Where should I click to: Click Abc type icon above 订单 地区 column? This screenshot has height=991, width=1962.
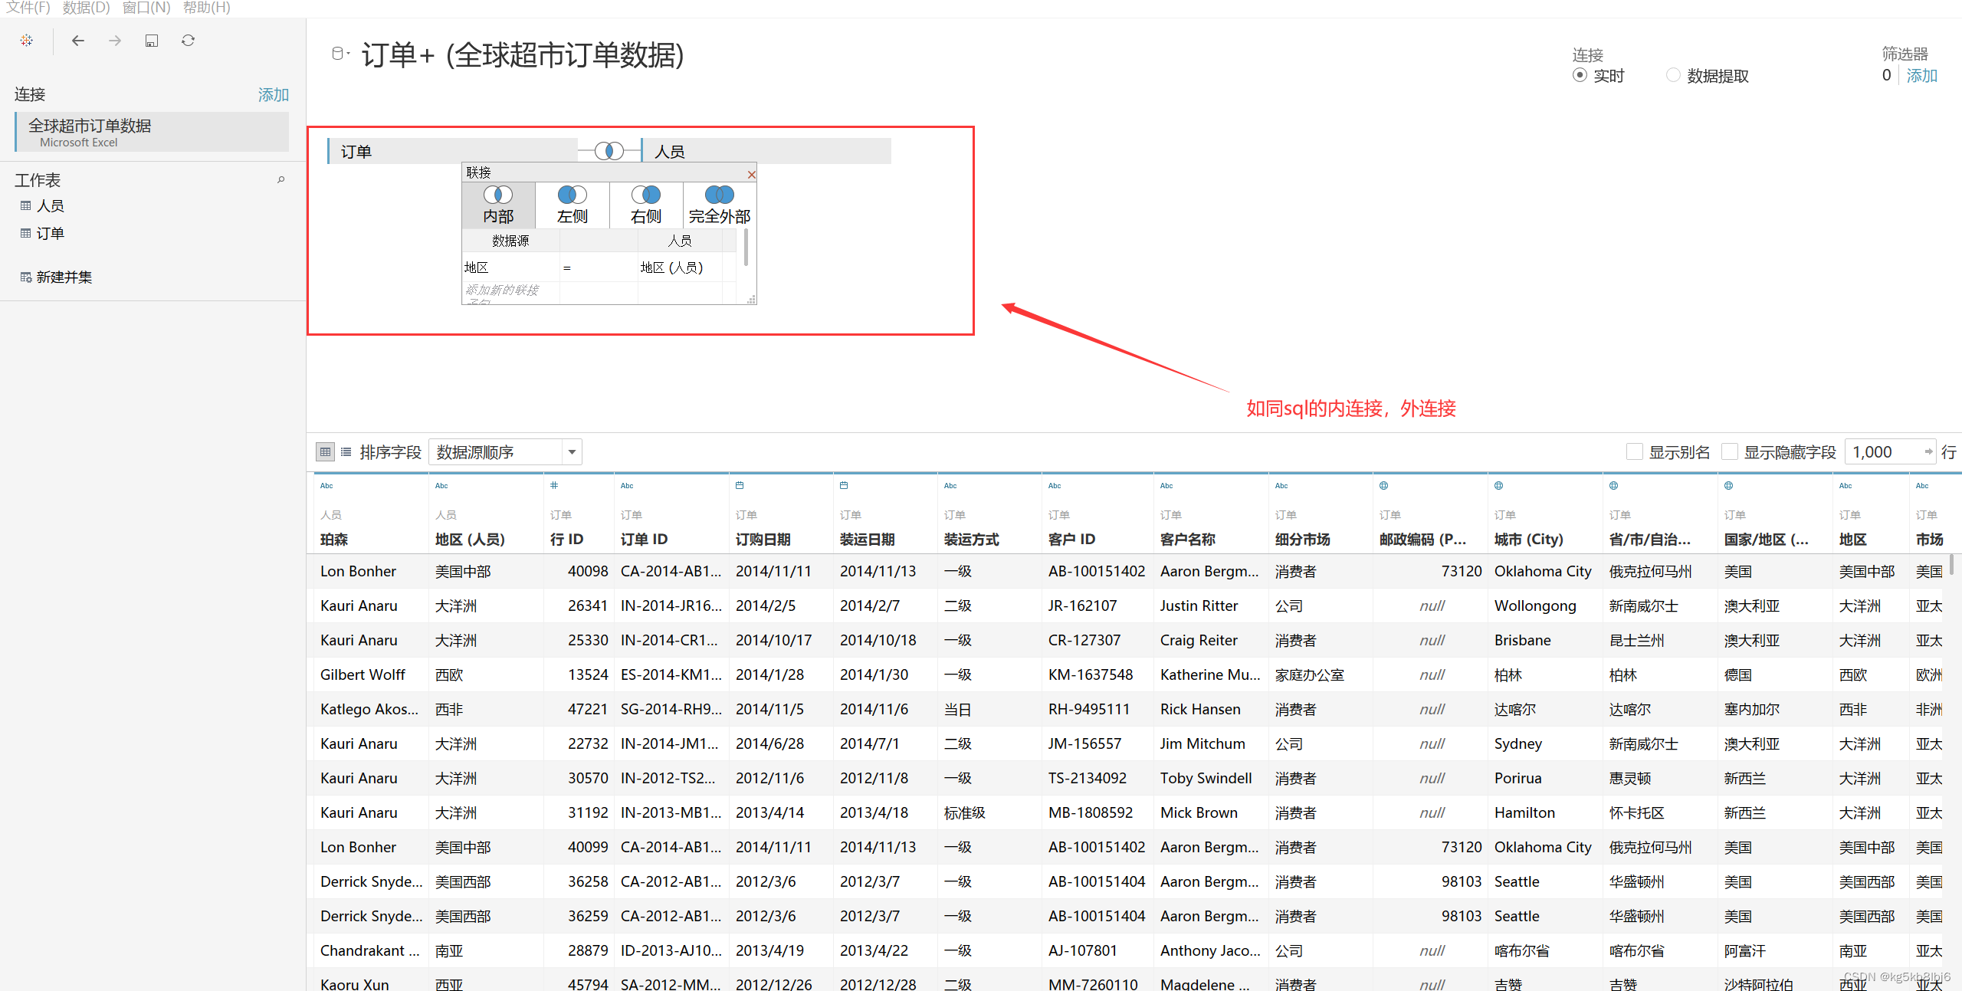coord(1846,486)
